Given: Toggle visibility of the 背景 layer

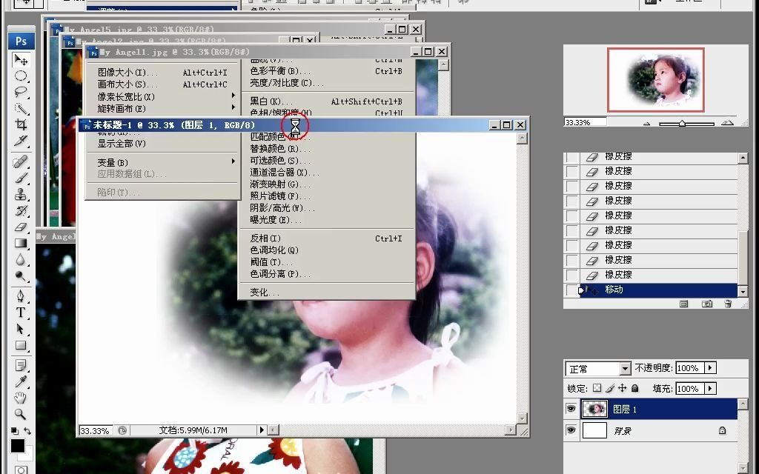Looking at the screenshot, I should (x=571, y=430).
